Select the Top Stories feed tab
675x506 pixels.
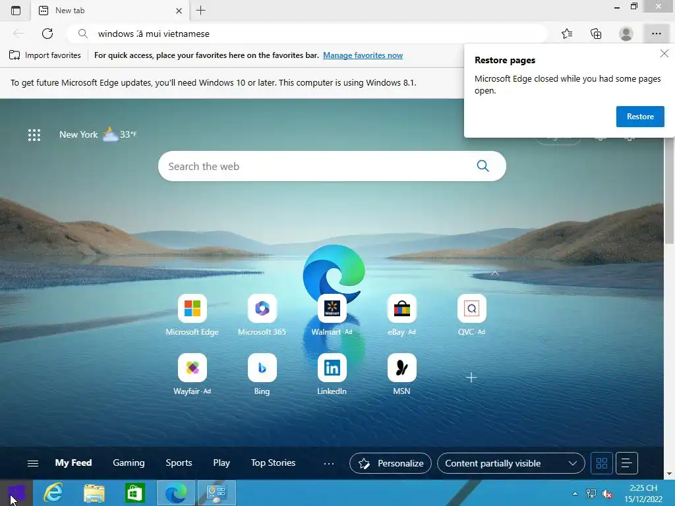(x=273, y=463)
